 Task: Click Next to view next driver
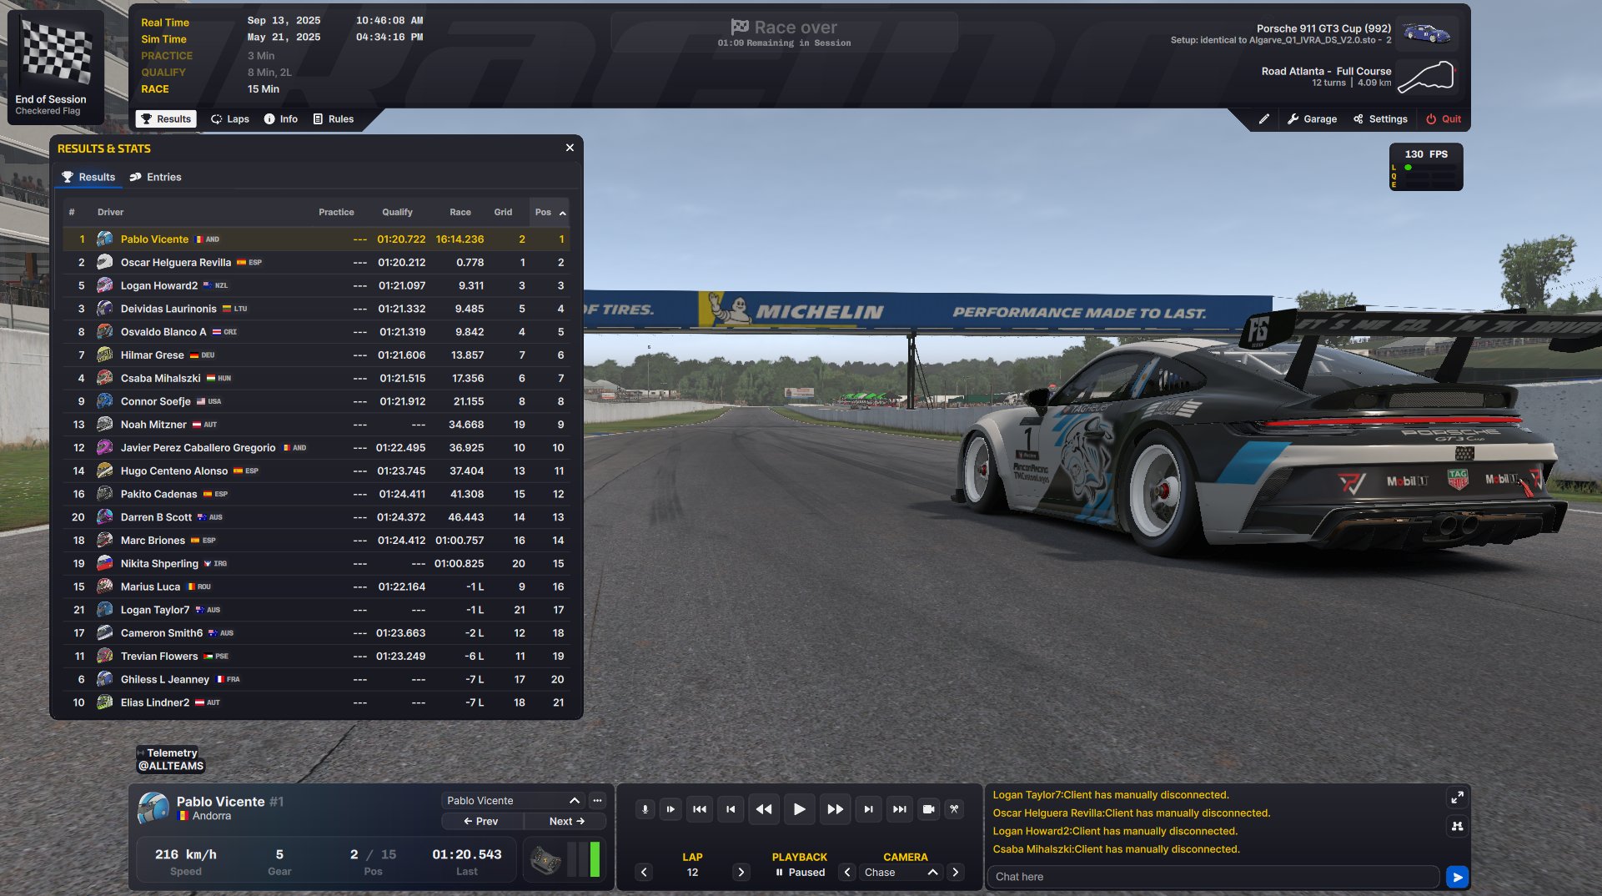566,822
